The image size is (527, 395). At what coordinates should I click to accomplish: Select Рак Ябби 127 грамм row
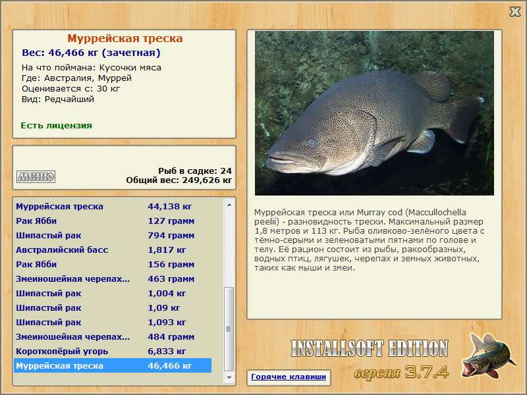tap(113, 221)
